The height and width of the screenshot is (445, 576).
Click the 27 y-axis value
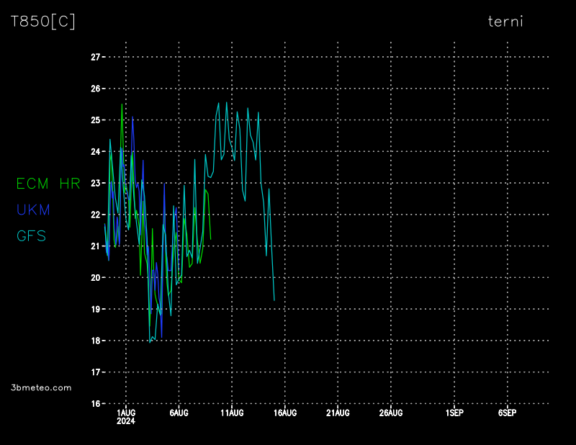pos(95,57)
